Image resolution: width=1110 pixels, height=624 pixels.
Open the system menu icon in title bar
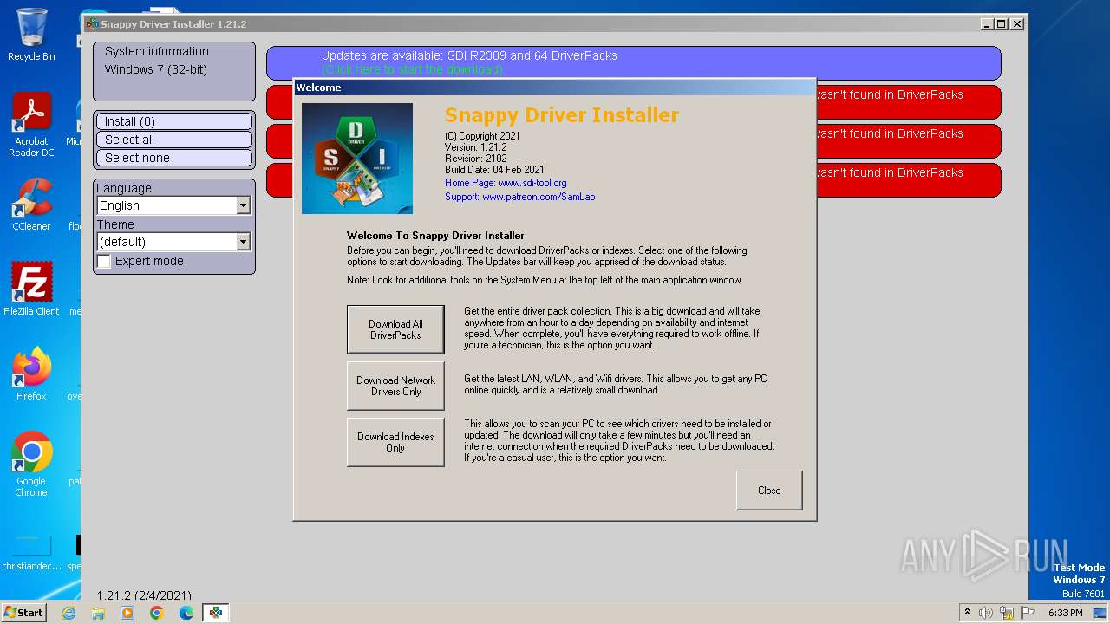(91, 23)
